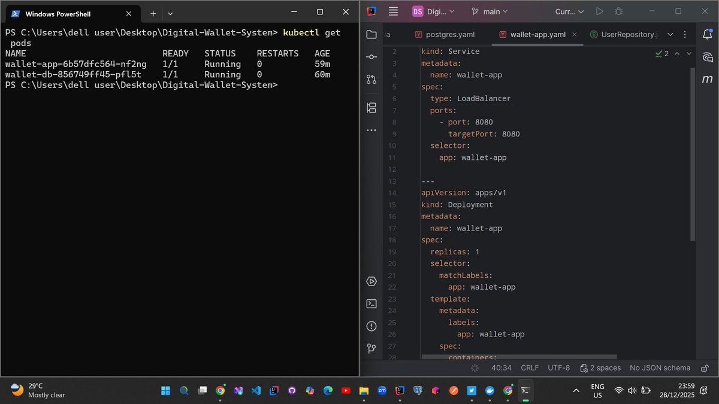Open the Git tool window icon

click(371, 348)
